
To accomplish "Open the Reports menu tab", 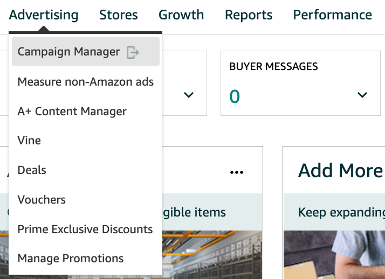I will [x=249, y=15].
